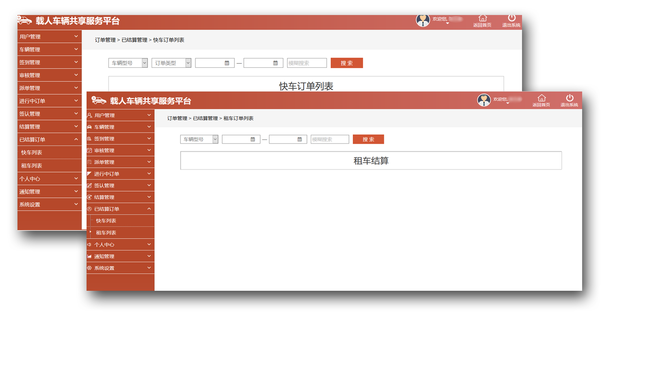Viewport: 650px width, 365px height.
Task: Select 快车列表 in the front window sidebar
Action: (x=106, y=221)
